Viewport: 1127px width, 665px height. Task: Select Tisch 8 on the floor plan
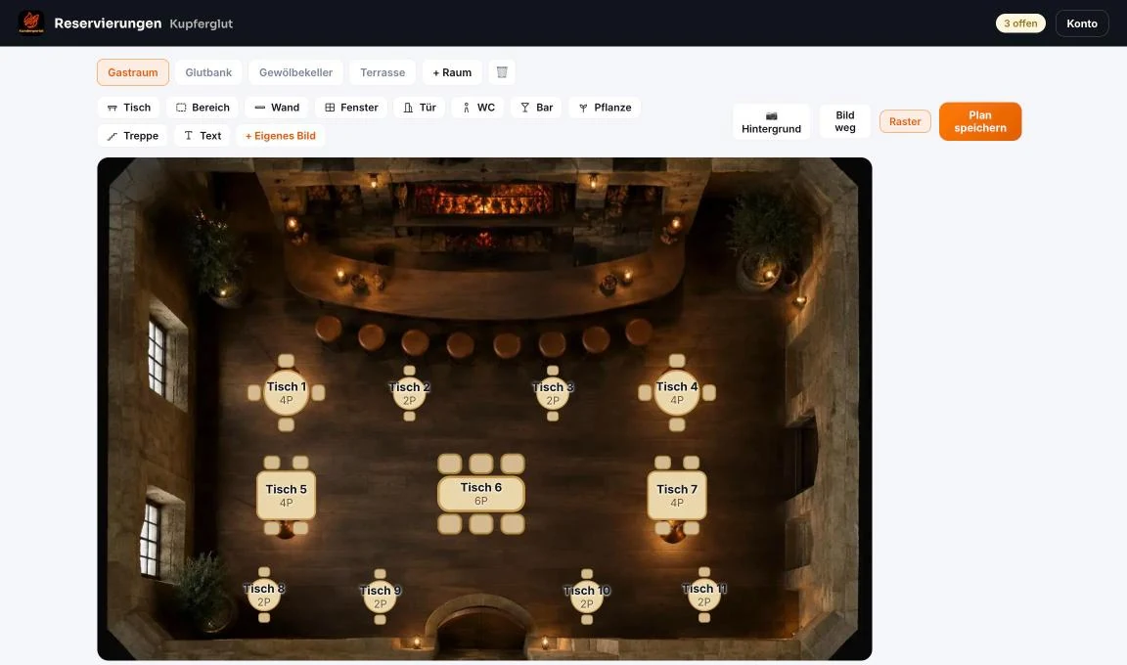264,595
